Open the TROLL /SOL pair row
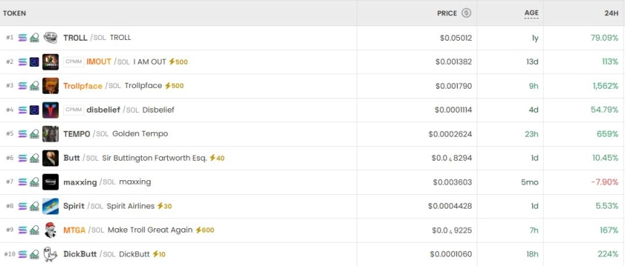This screenshot has width=625, height=266. coord(312,38)
